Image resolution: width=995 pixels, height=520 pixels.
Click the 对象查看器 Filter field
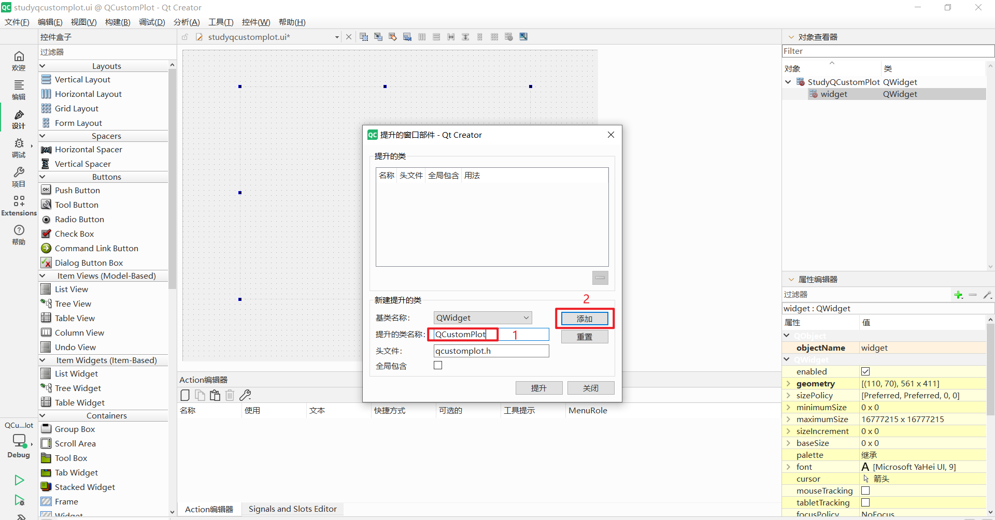coord(888,51)
